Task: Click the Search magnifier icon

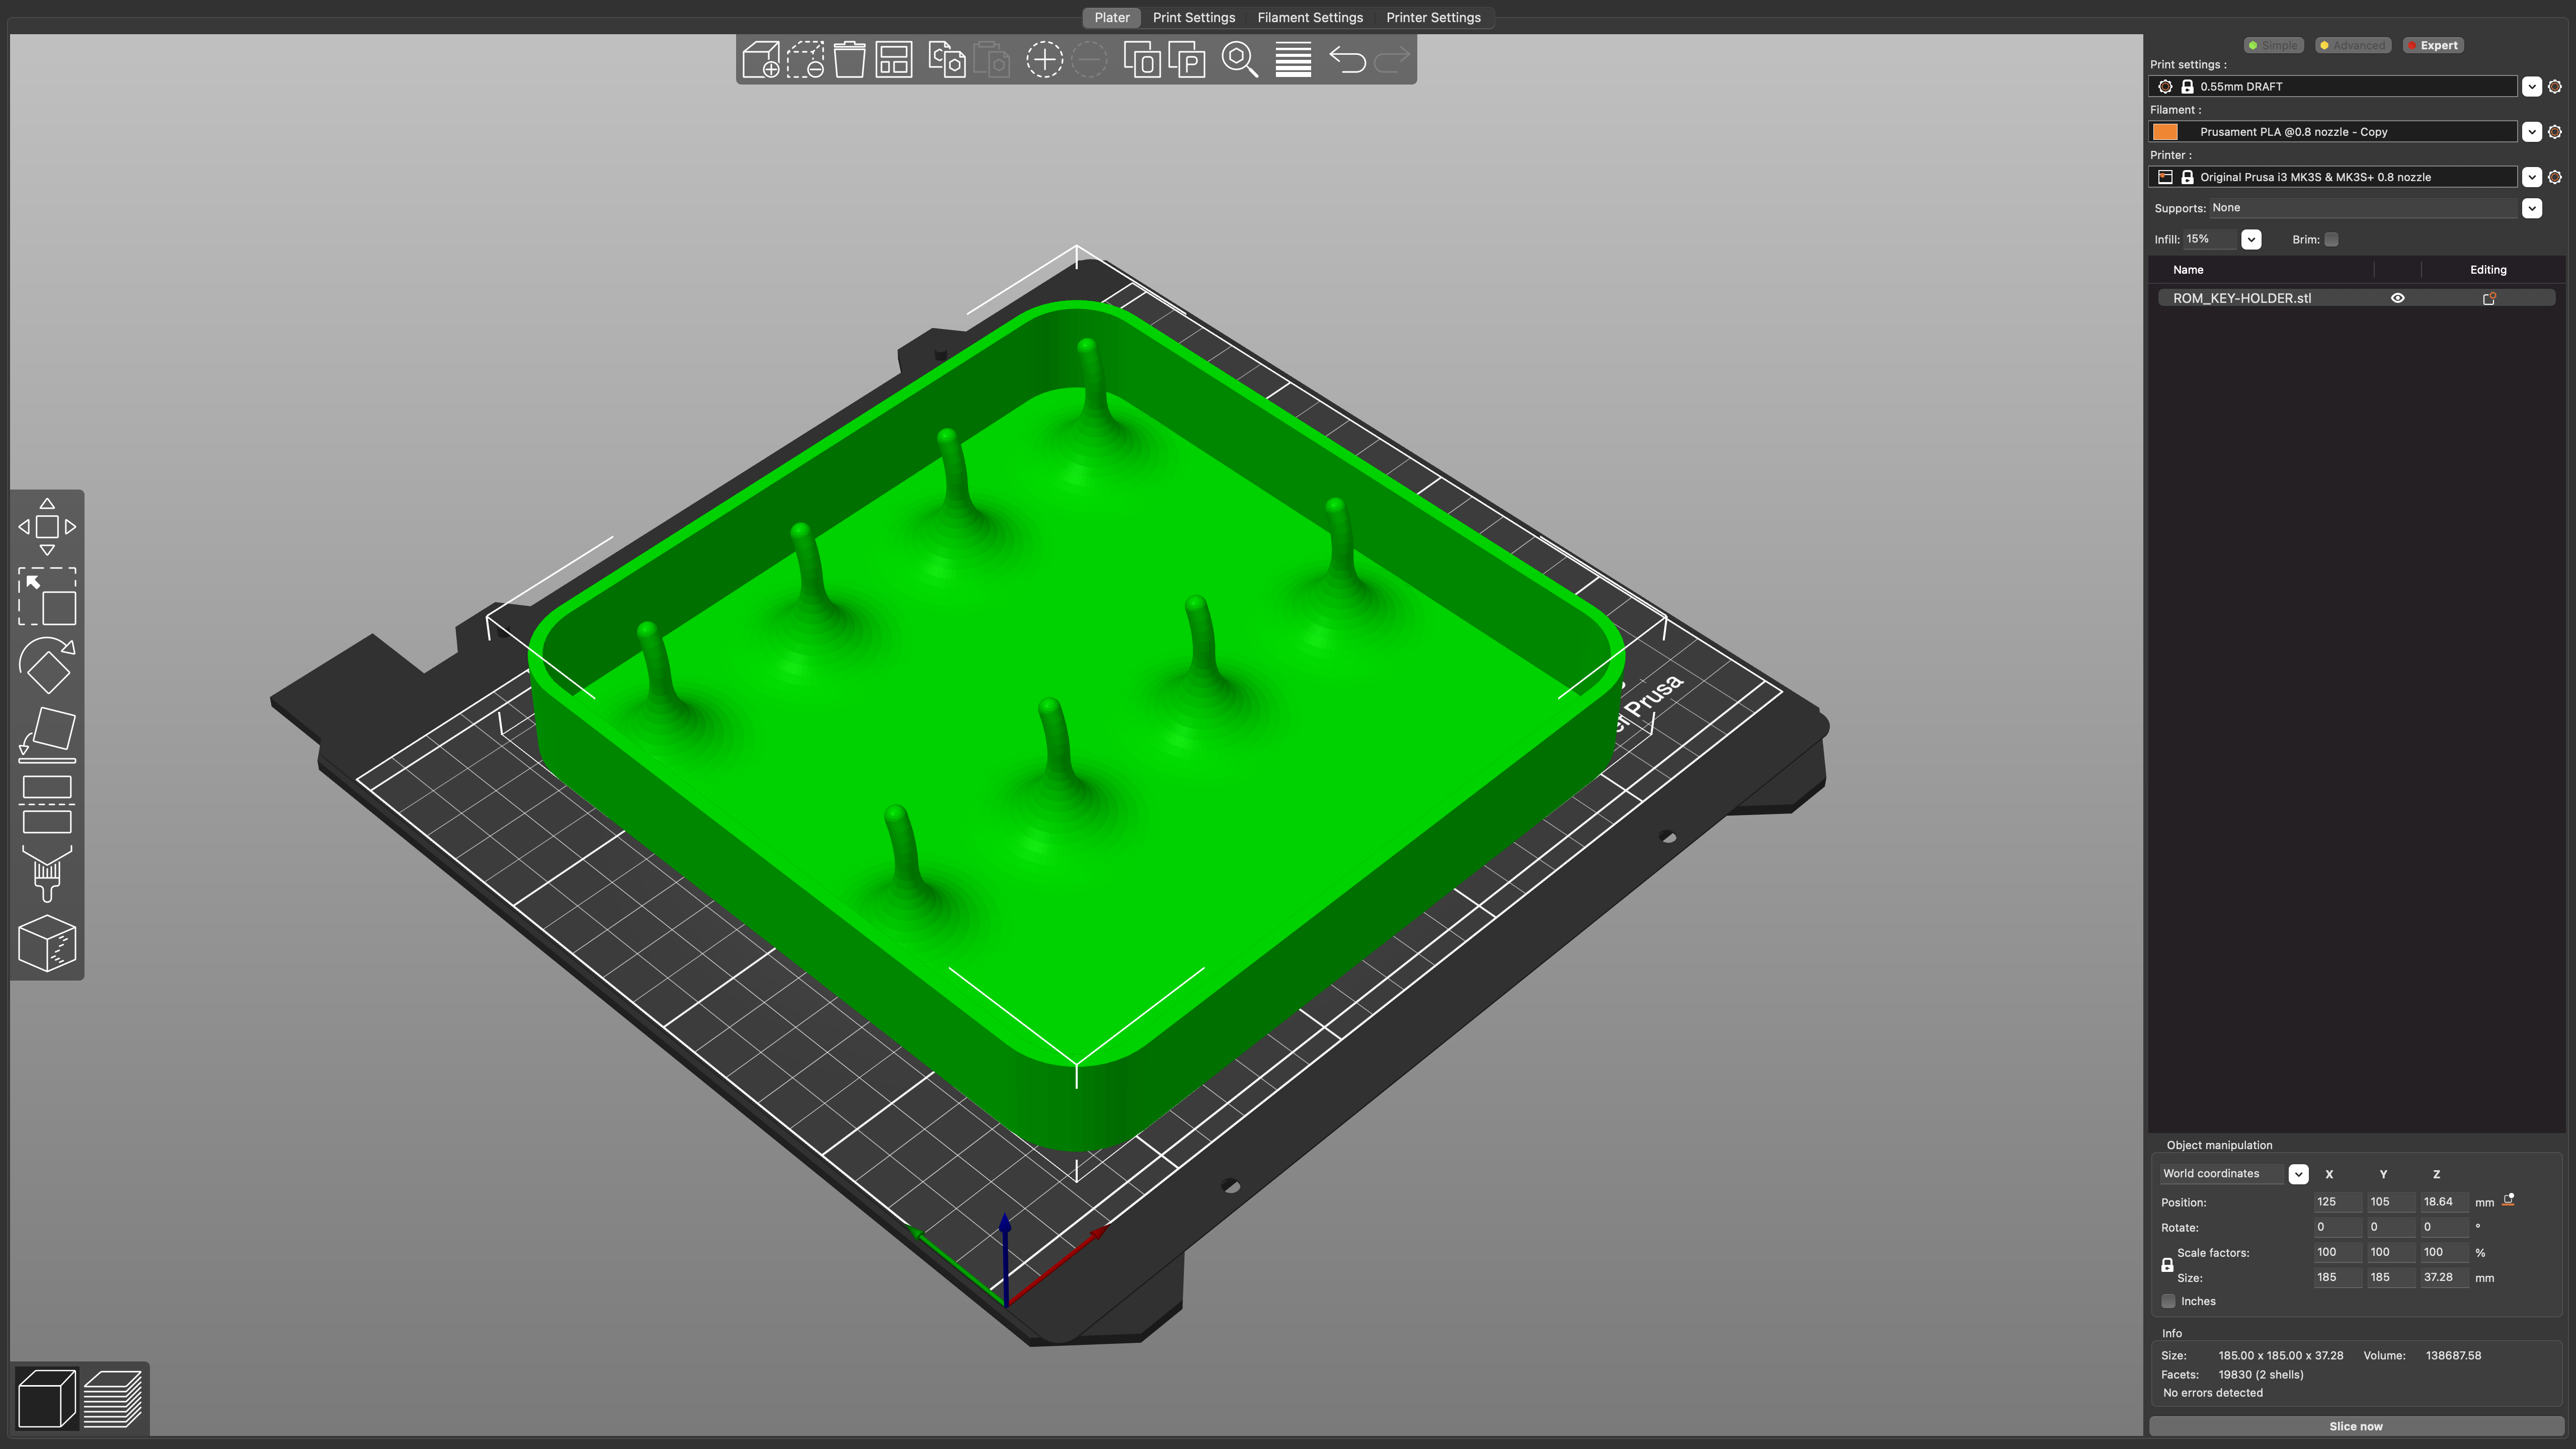Action: click(x=1240, y=60)
